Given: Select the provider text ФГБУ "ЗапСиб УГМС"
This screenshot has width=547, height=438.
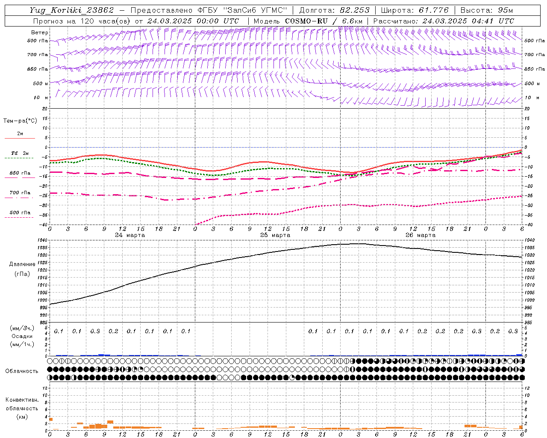Looking at the screenshot, I should click(242, 10).
